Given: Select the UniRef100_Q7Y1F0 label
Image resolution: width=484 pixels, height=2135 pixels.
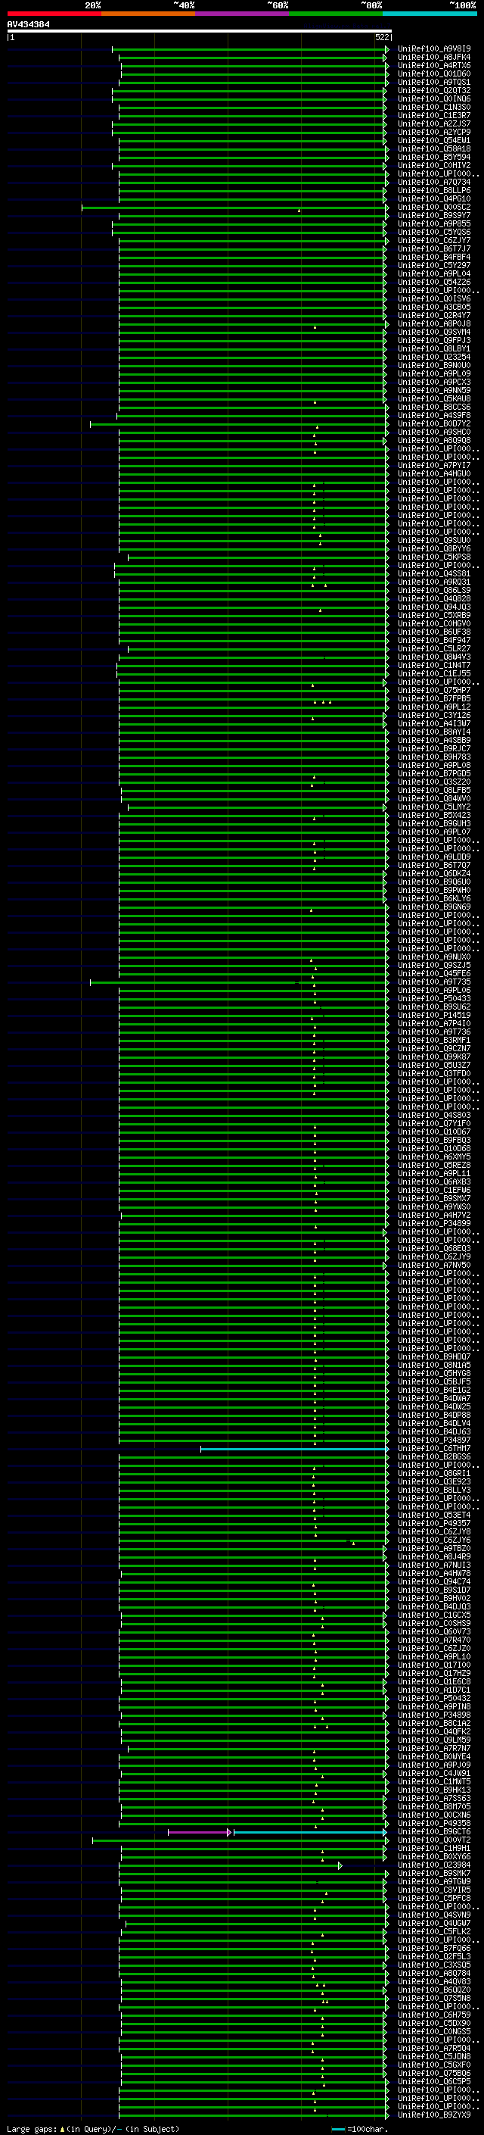Looking at the screenshot, I should tap(434, 1123).
